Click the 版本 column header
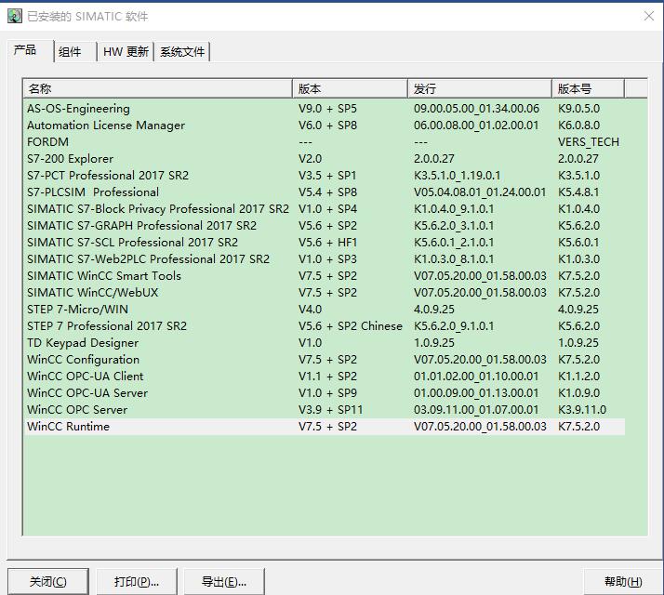The height and width of the screenshot is (595, 664). click(351, 89)
